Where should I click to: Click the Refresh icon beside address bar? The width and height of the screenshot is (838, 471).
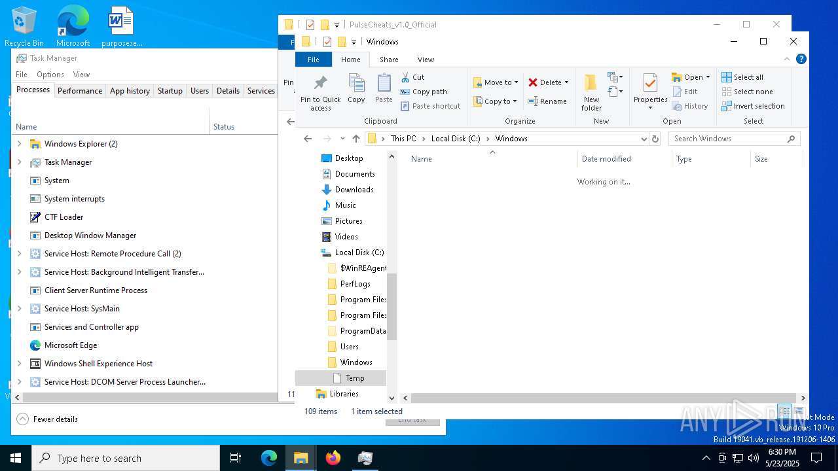pyautogui.click(x=655, y=139)
